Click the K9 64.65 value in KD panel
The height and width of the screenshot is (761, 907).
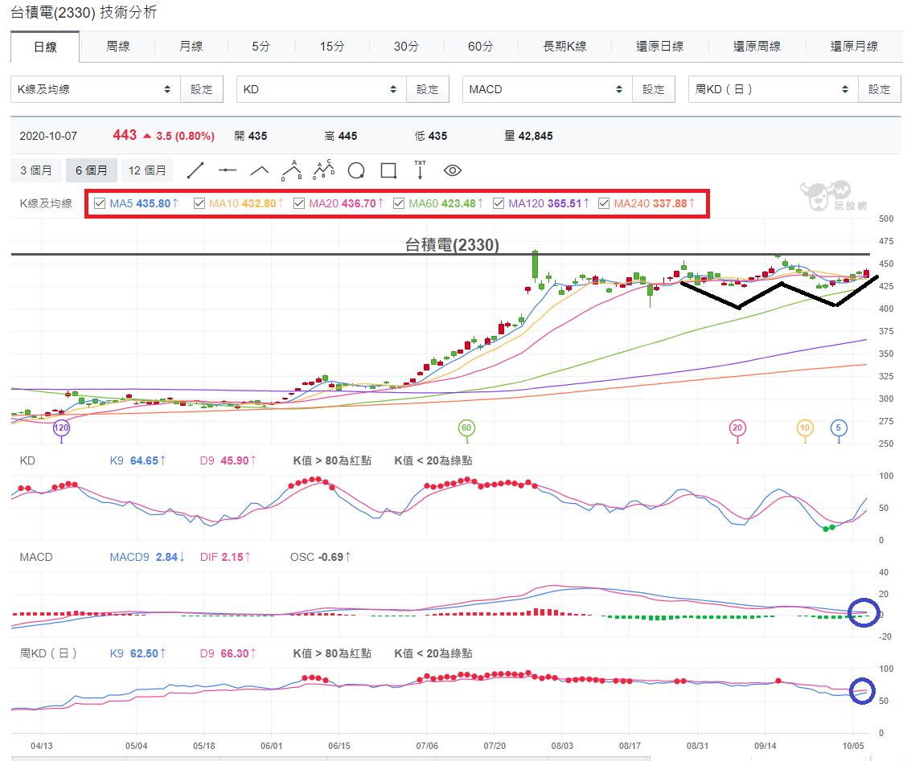click(x=137, y=461)
